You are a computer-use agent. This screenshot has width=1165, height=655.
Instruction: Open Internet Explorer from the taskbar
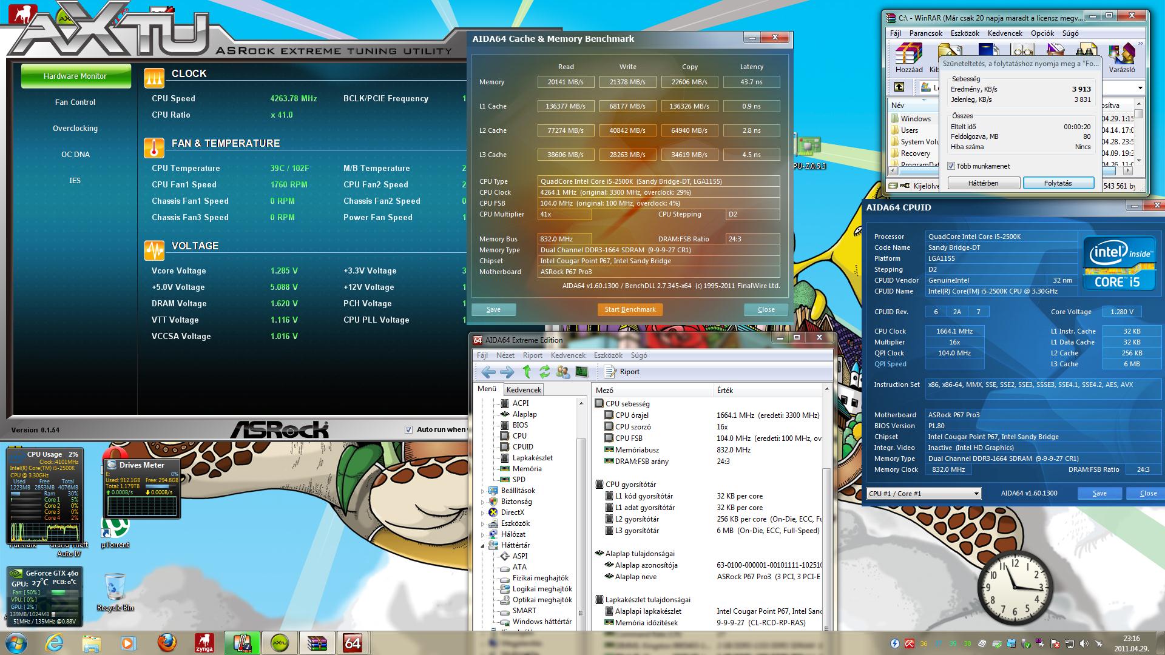point(54,643)
